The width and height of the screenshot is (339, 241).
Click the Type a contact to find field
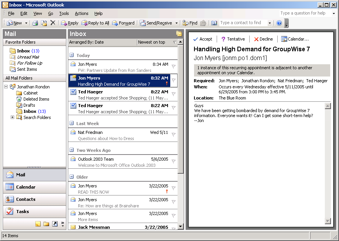244,23
